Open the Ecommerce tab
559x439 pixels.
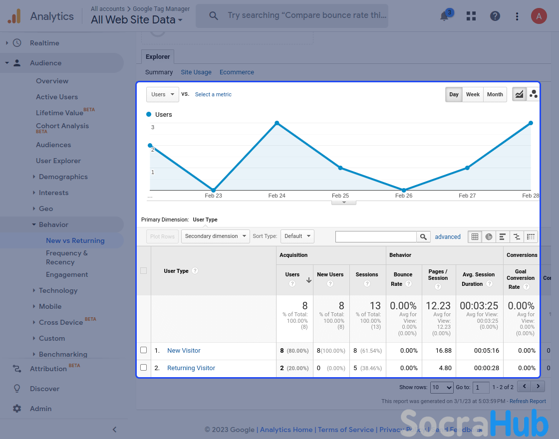point(237,72)
